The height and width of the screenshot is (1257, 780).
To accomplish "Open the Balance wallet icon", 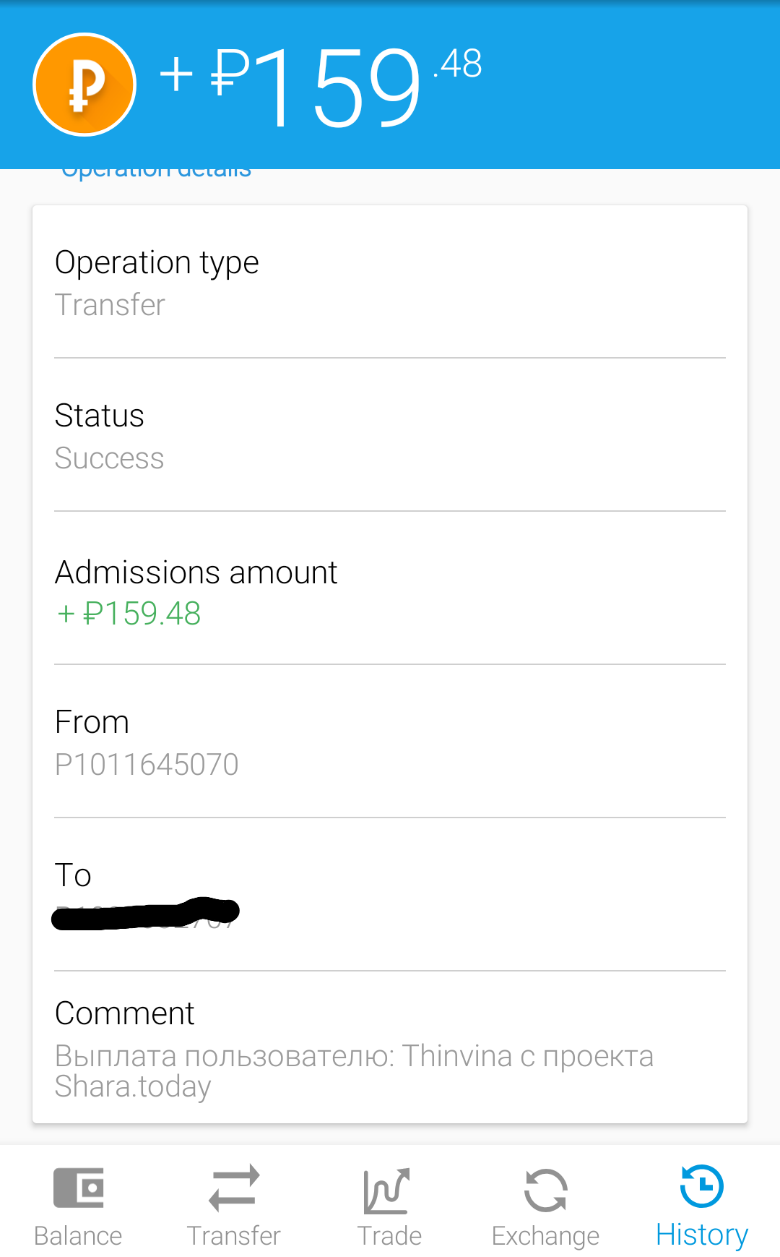I will pos(79,1188).
